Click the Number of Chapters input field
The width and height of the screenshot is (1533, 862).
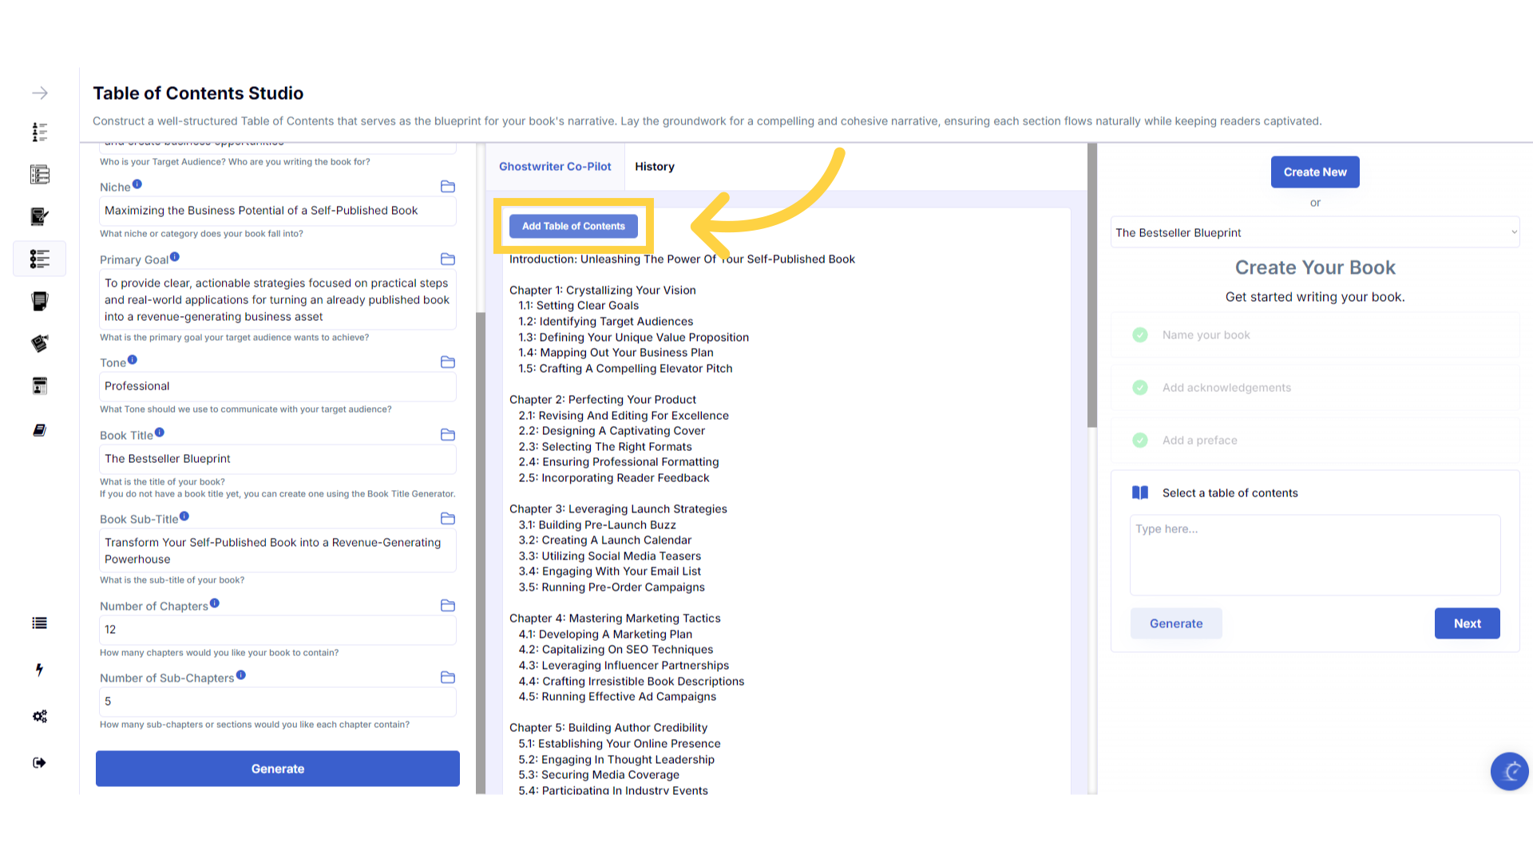[x=276, y=630]
